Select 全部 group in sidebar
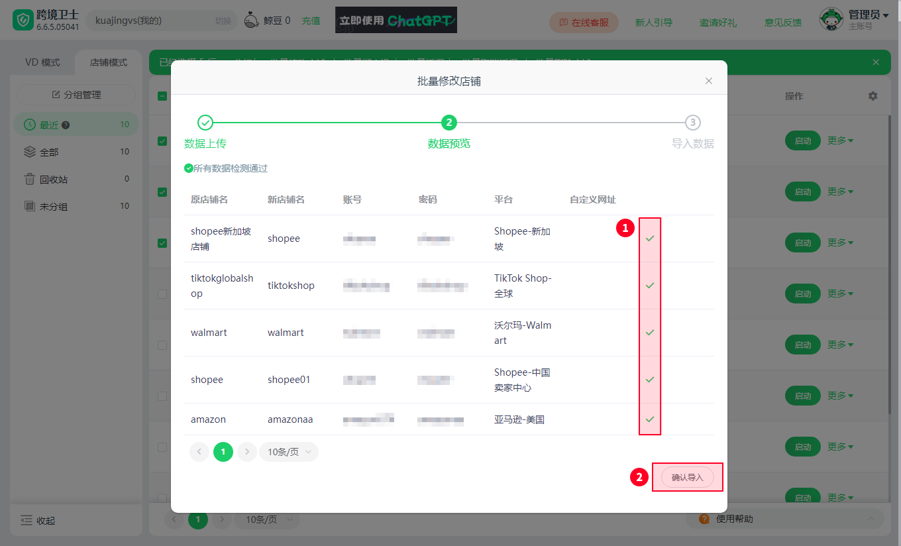The width and height of the screenshot is (901, 546). click(76, 152)
